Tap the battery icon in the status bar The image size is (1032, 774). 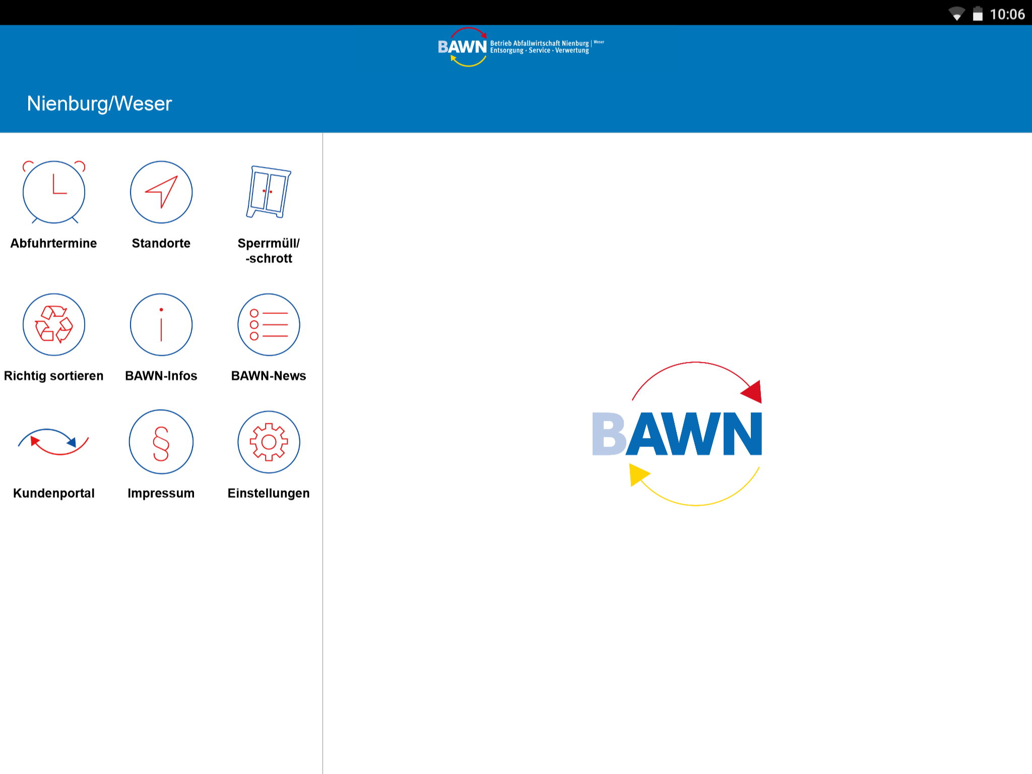tap(978, 14)
